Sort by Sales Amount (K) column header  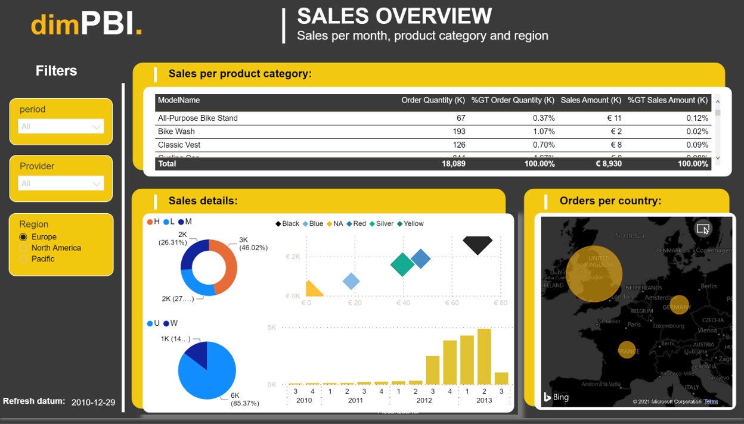click(x=591, y=101)
